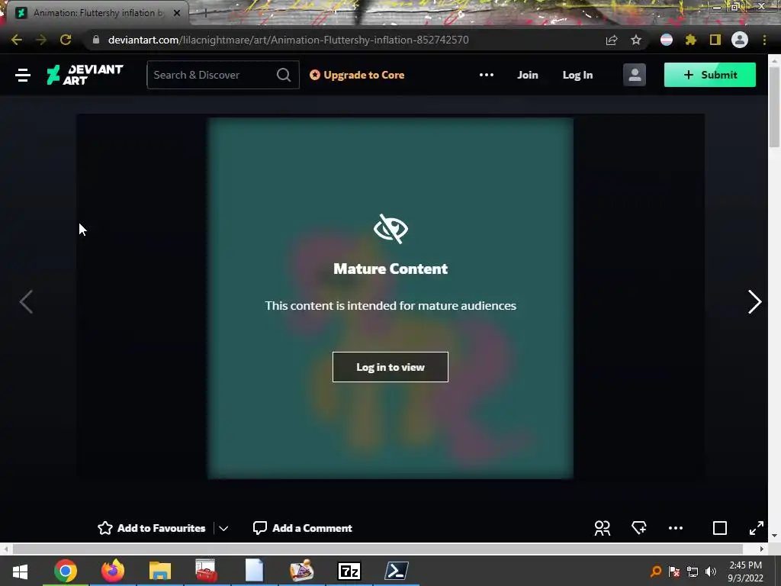Open File Explorer from the taskbar
Screen dimensions: 781x586
tap(160, 571)
